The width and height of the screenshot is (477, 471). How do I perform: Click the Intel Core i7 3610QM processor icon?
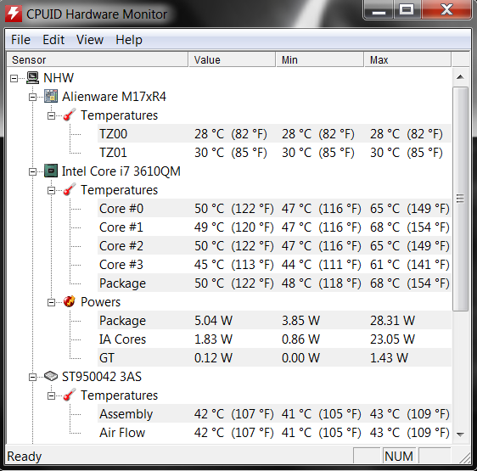tap(51, 171)
